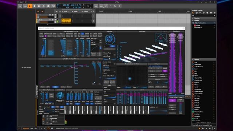This screenshot has width=233, height=131.
Task: Open third browser tab icon
Action: tap(200, 13)
